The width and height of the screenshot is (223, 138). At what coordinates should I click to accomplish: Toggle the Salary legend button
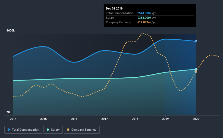click(x=53, y=130)
